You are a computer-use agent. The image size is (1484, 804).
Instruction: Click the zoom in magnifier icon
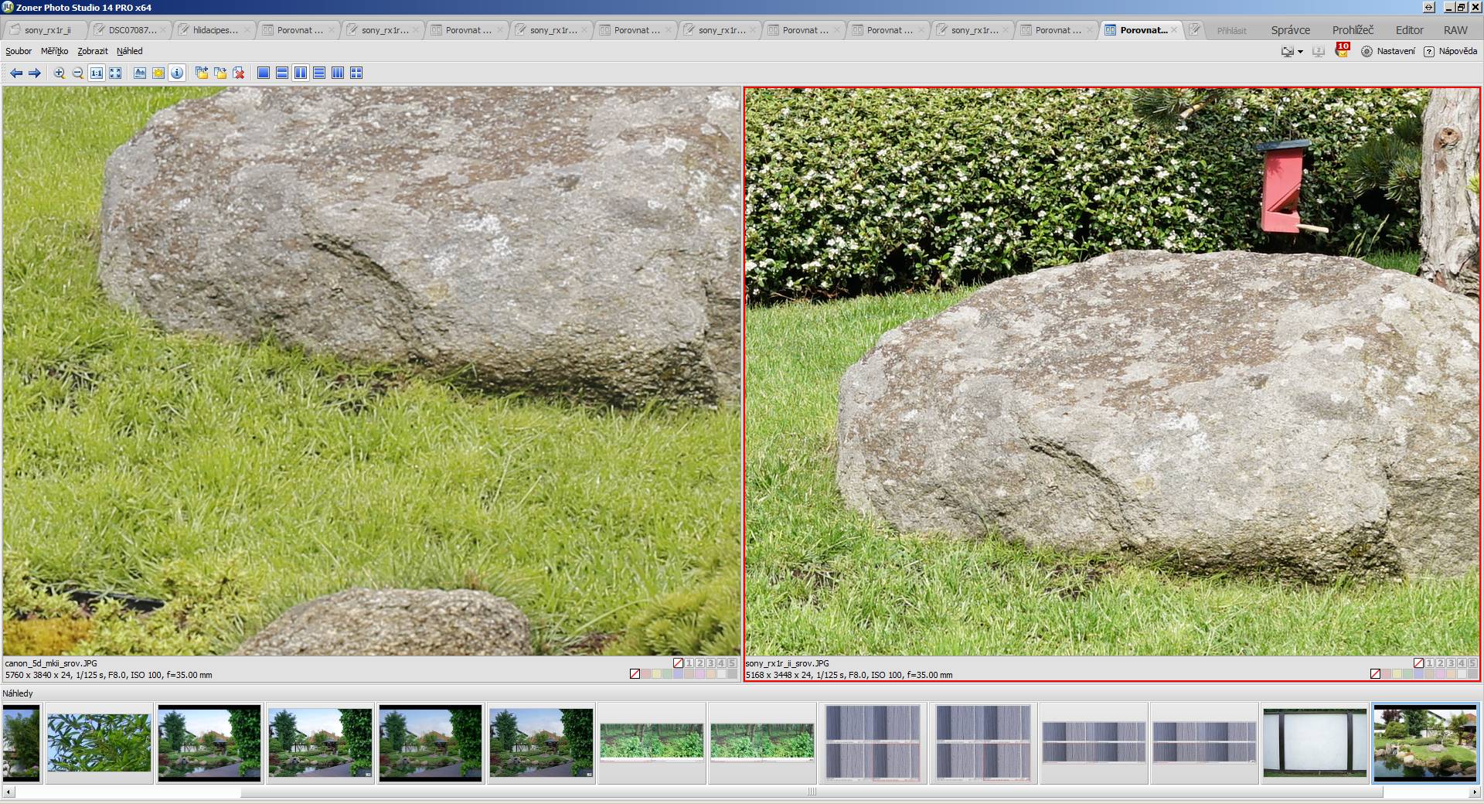(x=59, y=73)
